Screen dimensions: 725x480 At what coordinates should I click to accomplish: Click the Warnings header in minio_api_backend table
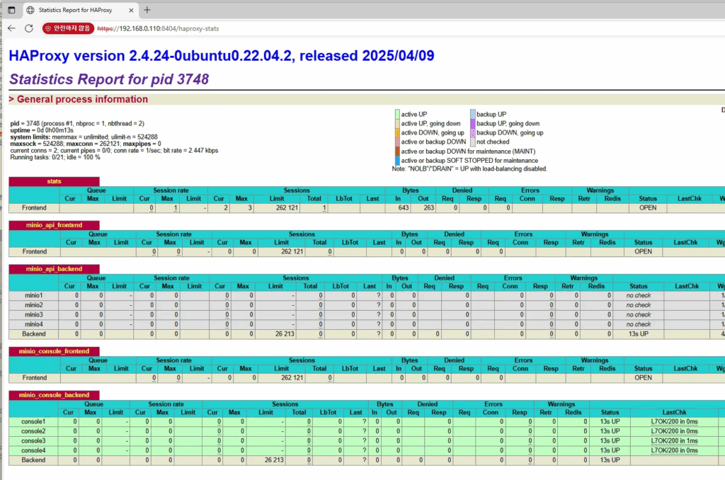(583, 278)
